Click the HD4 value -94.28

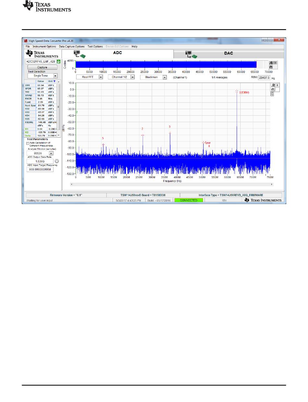[x=41, y=115]
